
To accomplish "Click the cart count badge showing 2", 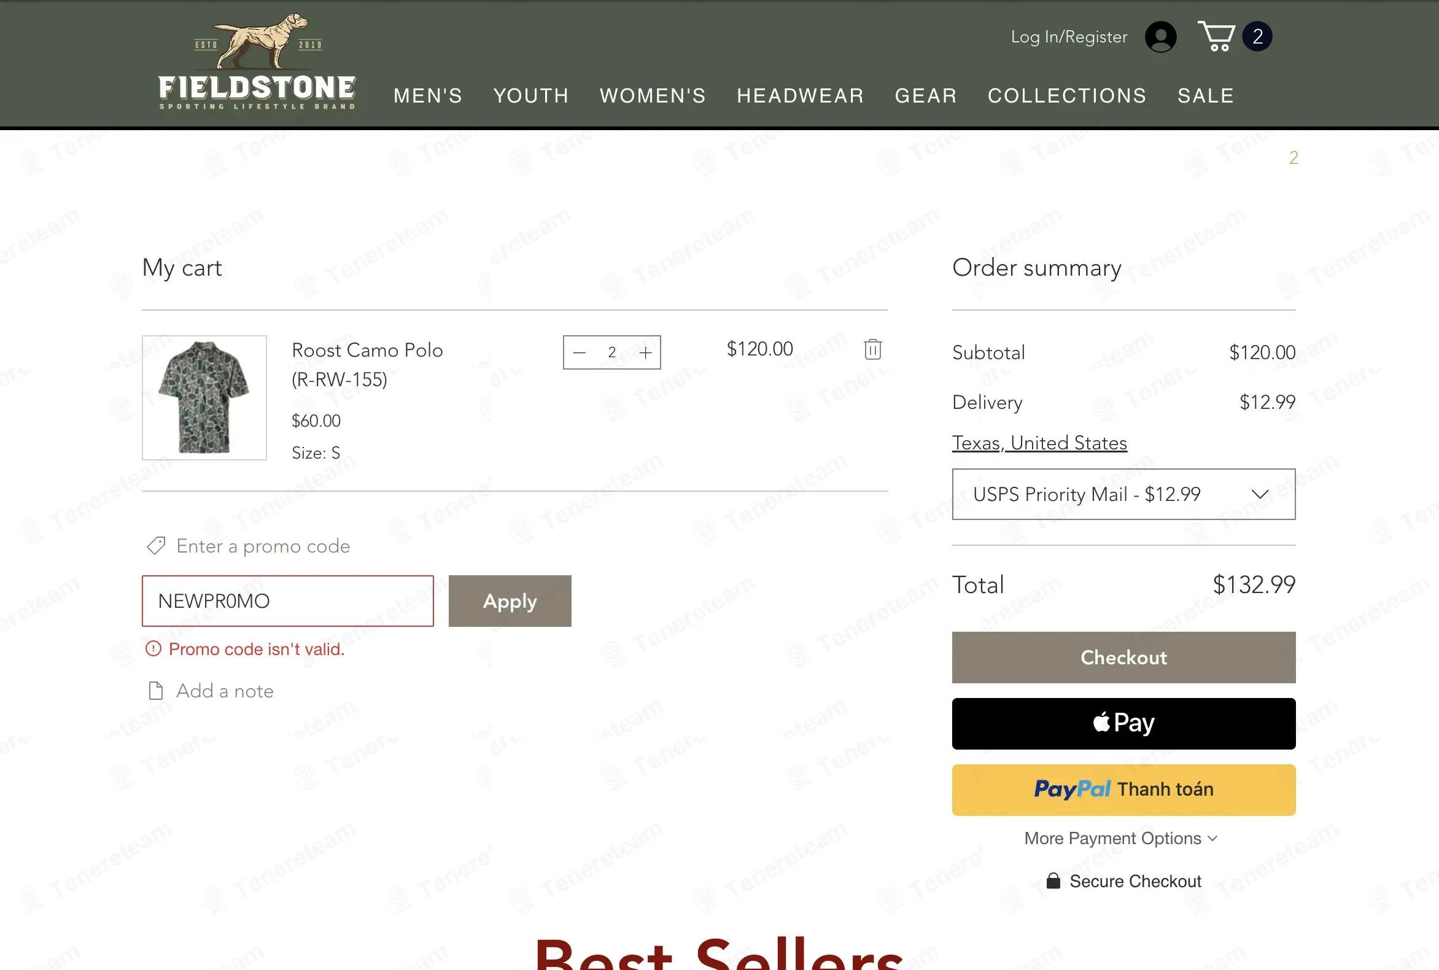I will (x=1257, y=36).
